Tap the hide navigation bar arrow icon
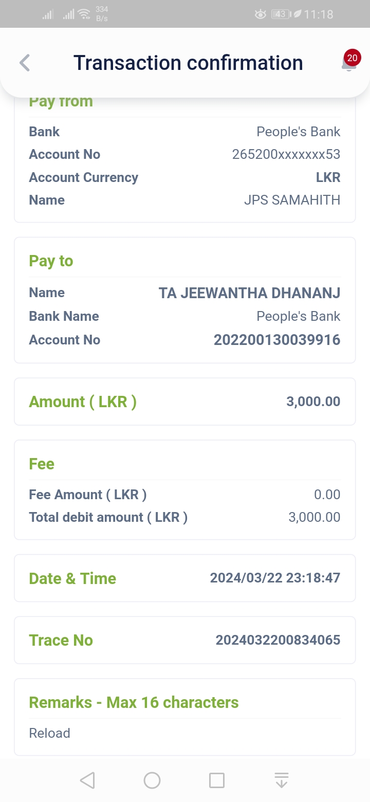This screenshot has width=370, height=802. [x=281, y=780]
